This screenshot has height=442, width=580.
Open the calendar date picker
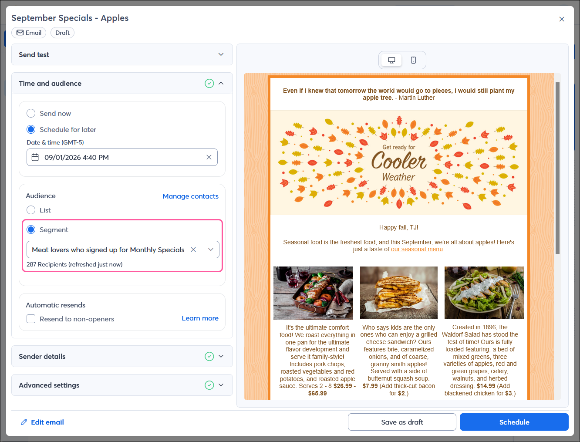35,157
